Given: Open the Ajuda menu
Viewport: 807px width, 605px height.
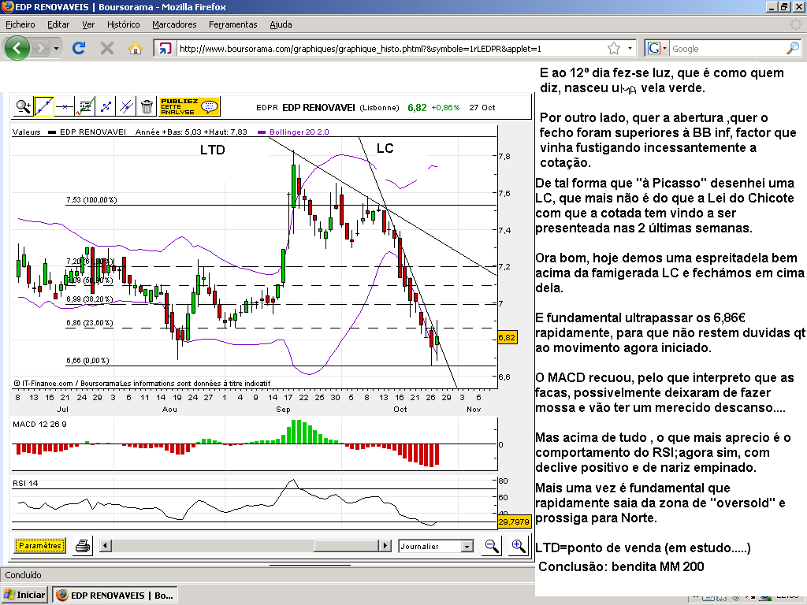Looking at the screenshot, I should coord(281,24).
